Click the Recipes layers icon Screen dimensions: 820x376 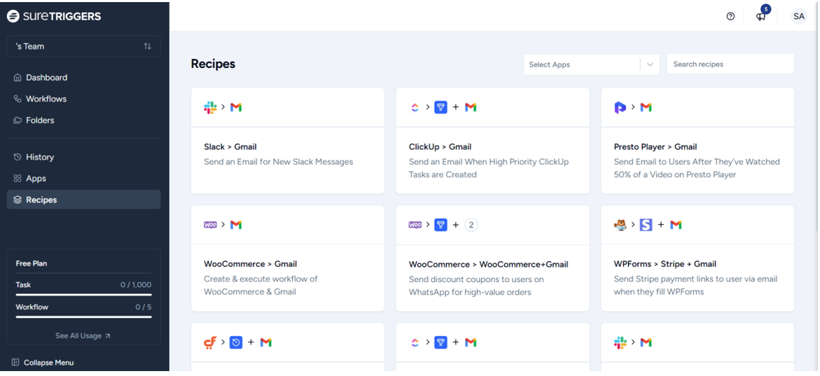click(x=18, y=200)
